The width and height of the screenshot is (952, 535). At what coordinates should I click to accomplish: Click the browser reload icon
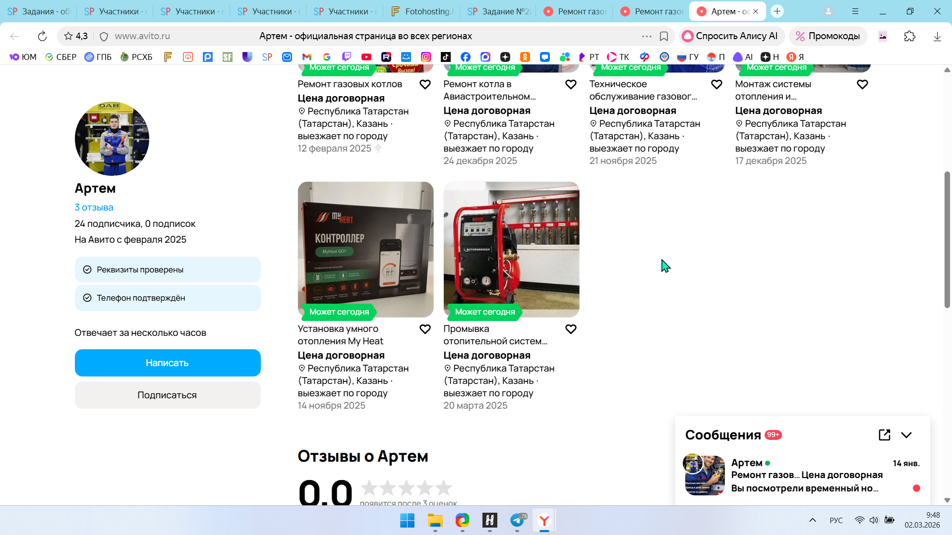42,36
